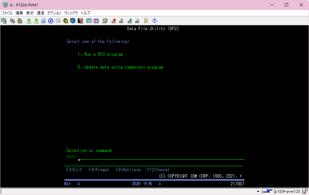Play macro with green arrow icon
309x195 pixels.
click(130, 21)
